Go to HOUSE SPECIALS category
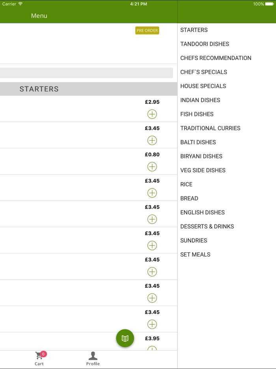The image size is (276, 369). [203, 86]
